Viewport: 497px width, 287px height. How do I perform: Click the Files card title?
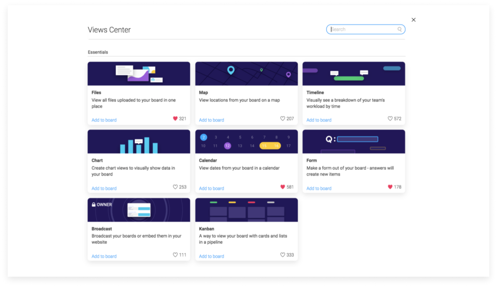point(96,92)
